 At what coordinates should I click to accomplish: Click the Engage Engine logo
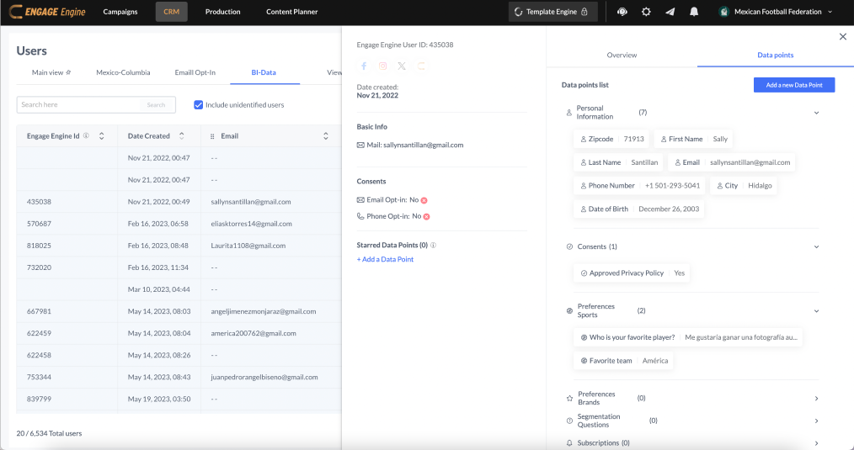[x=47, y=12]
